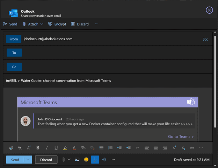This screenshot has width=218, height=168.
Task: Align text right
Action: [x=165, y=148]
